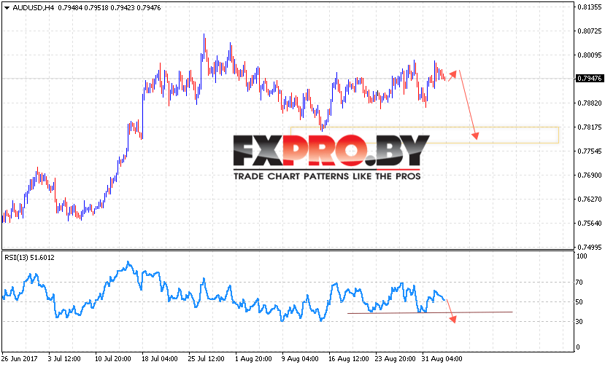This screenshot has height=367, width=605.
Task: Select price scale value 0.81355
Action: point(590,7)
